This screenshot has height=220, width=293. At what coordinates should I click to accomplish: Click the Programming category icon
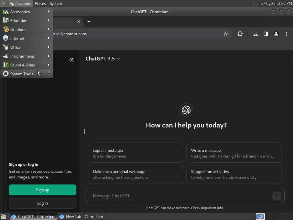[6, 56]
